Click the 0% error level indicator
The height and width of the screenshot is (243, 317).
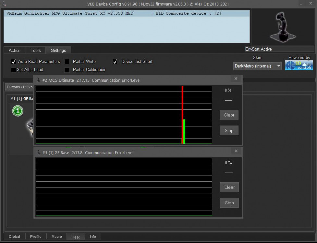(x=229, y=90)
